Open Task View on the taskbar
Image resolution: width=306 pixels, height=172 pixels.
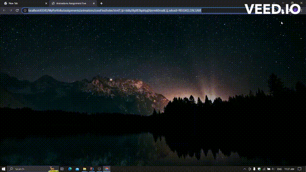pyautogui.click(x=62, y=169)
